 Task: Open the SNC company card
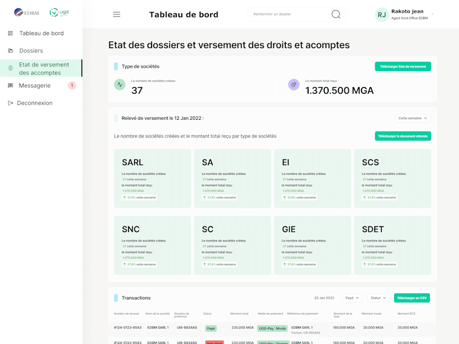click(x=153, y=245)
